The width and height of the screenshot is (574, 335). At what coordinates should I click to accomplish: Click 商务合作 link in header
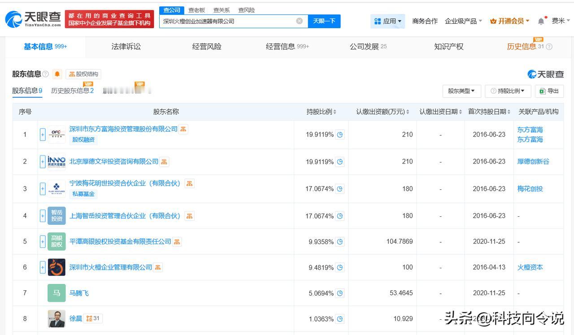[x=425, y=21]
